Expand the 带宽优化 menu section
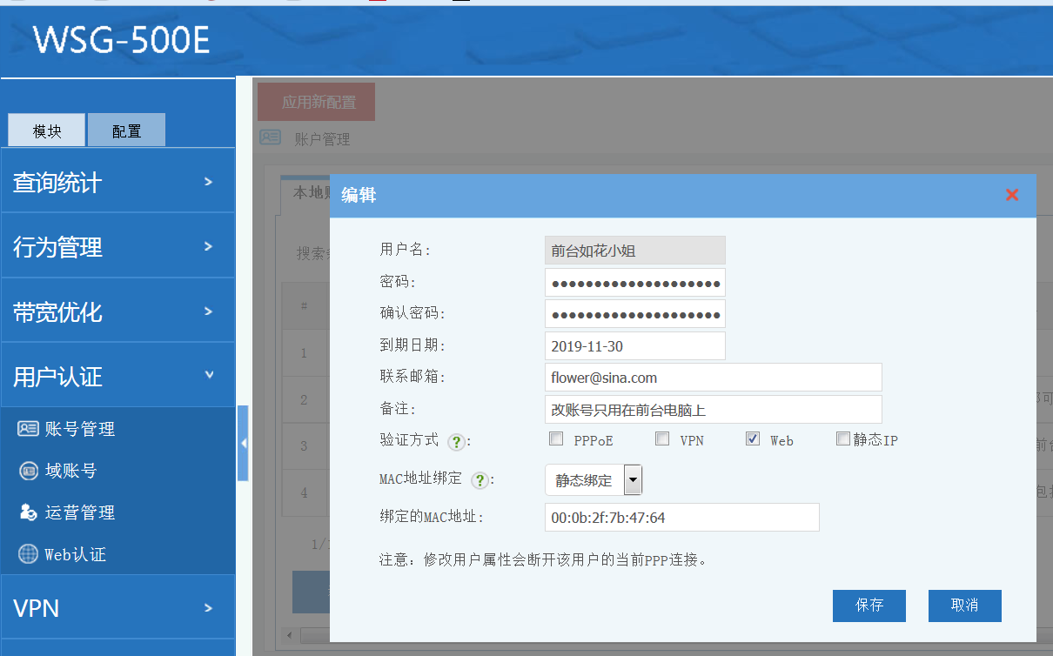Viewport: 1053px width, 656px height. click(x=117, y=311)
